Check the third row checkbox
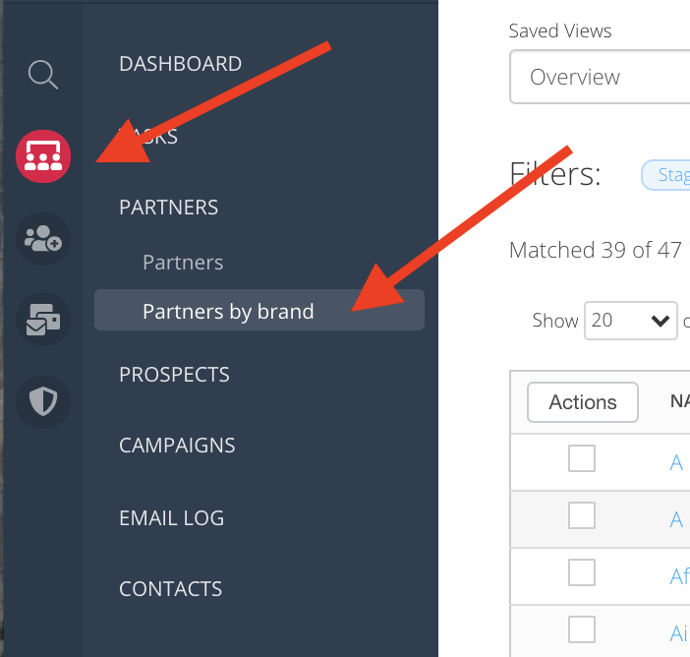Viewport: 690px width, 657px height. (x=582, y=572)
